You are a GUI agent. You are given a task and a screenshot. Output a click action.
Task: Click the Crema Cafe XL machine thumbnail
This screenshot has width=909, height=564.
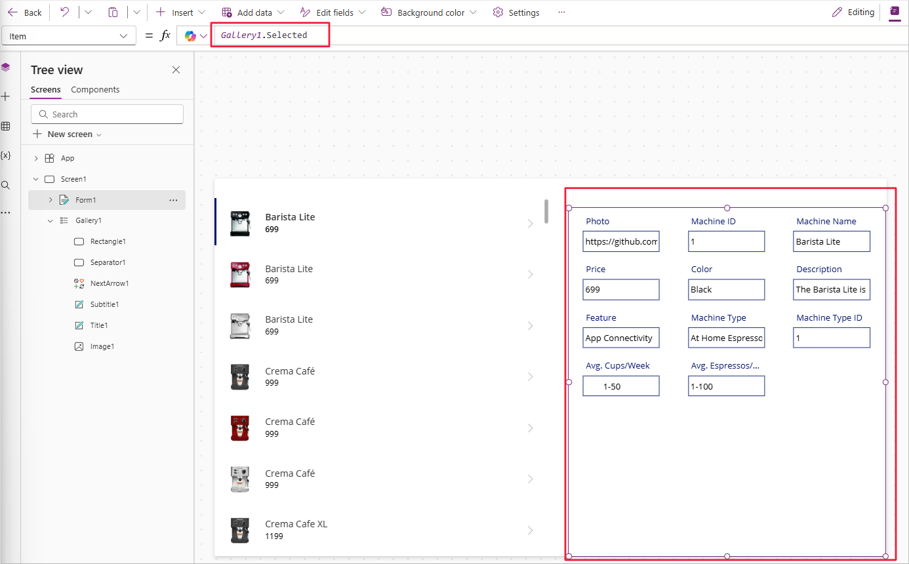240,530
